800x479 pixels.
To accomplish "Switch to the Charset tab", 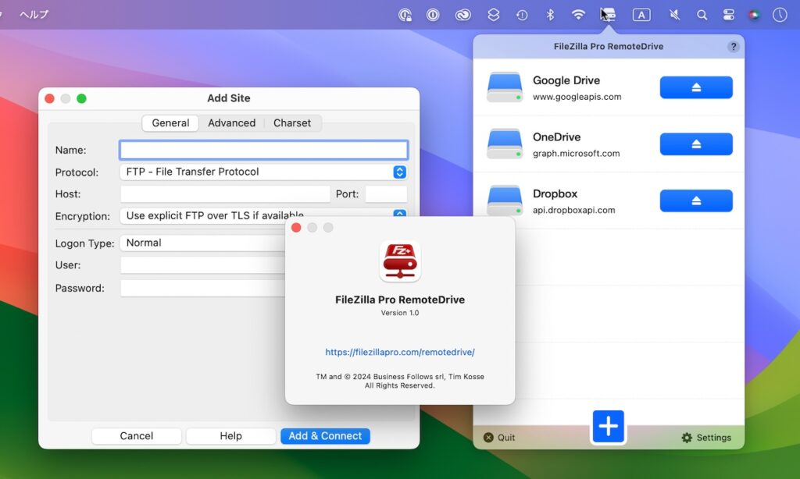I will (x=292, y=122).
